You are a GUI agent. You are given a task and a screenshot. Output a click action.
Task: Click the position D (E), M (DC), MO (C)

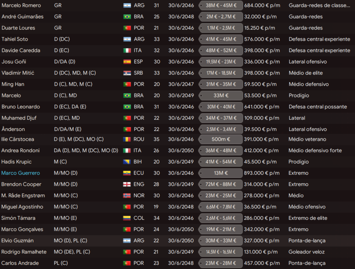[79, 139]
